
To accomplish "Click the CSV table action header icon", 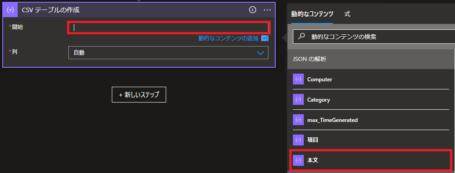I will point(11,10).
